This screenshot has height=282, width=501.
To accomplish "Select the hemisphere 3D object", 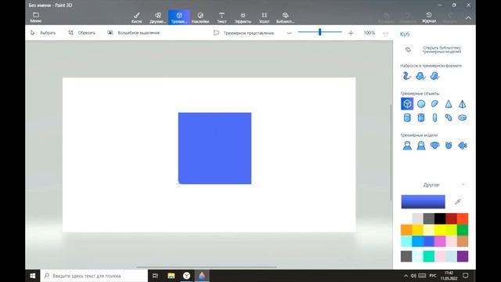I will coord(435,103).
